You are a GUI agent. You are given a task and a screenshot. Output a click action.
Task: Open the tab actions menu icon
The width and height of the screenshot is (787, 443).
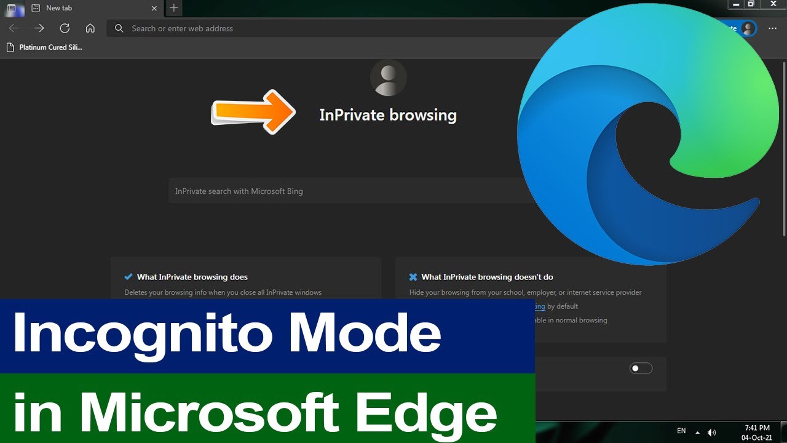(x=12, y=9)
